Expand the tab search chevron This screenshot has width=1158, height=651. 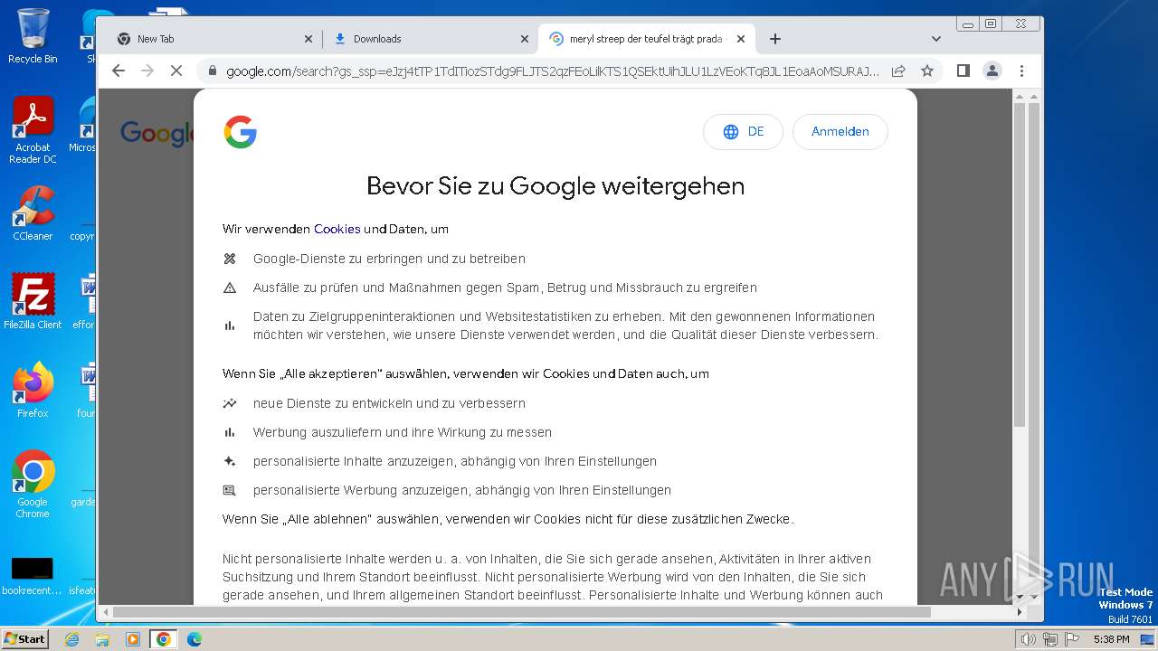(x=936, y=39)
